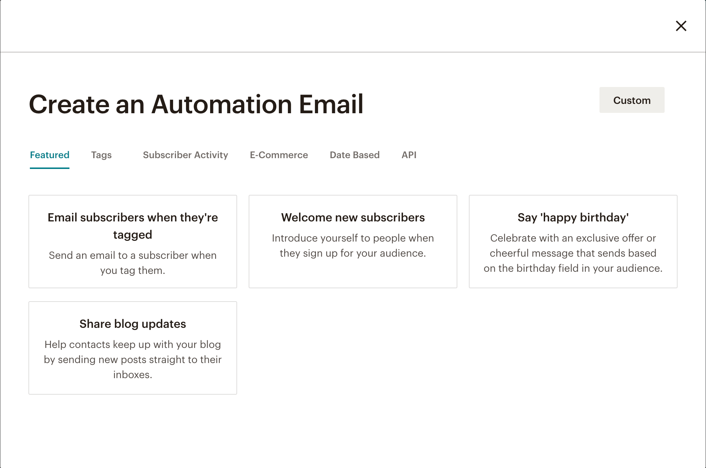This screenshot has width=706, height=468.
Task: Click the Say 'happy birthday' title text
Action: [573, 217]
